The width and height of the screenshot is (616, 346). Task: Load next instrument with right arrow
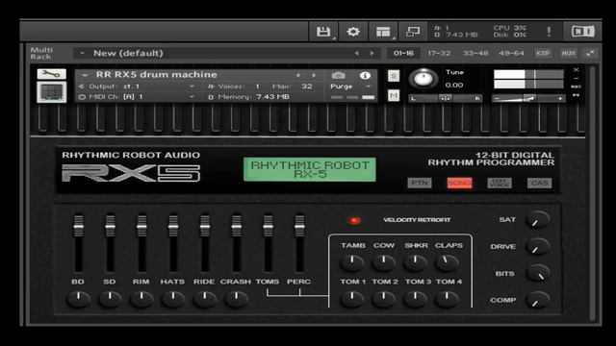[314, 75]
